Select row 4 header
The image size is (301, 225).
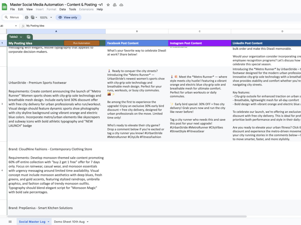[3, 170]
